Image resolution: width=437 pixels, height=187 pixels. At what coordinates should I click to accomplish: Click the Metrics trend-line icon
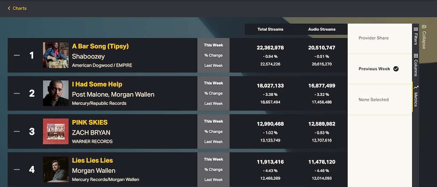coord(416,87)
